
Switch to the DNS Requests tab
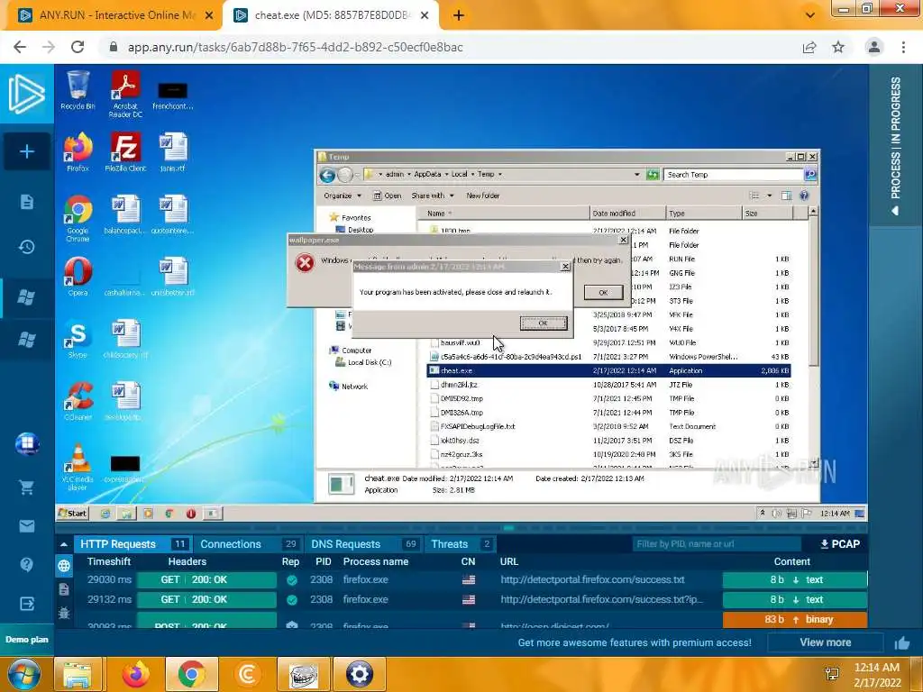tap(363, 544)
